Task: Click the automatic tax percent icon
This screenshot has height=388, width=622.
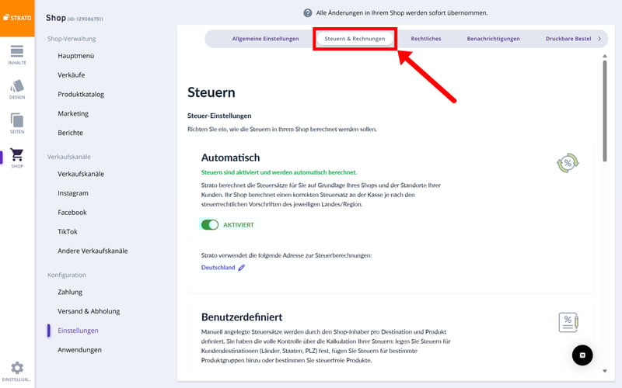Action: click(568, 163)
